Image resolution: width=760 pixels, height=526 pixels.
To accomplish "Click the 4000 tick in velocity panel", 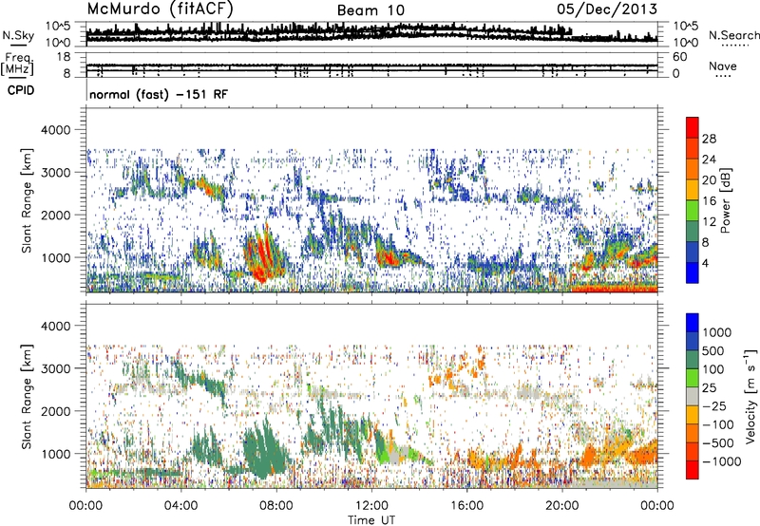I will pos(56,327).
